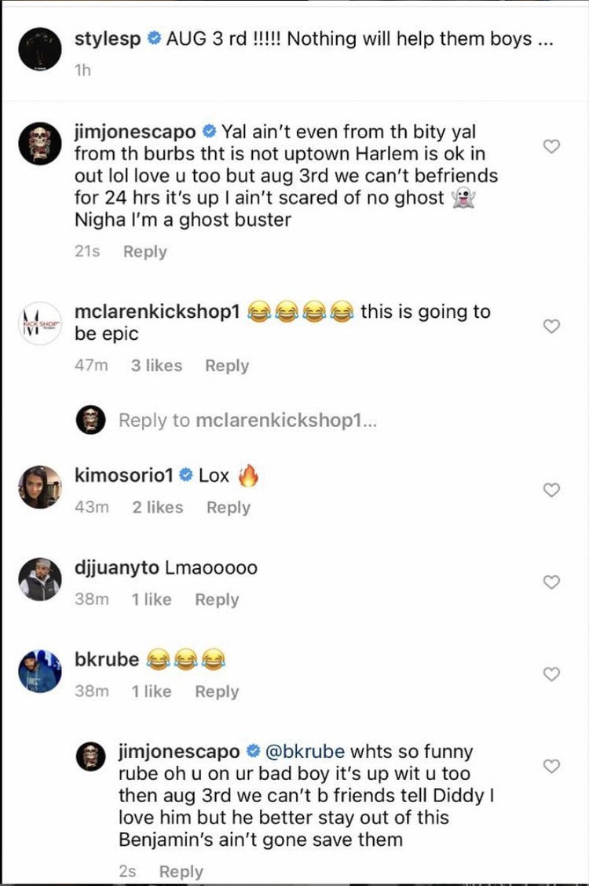Open stylesp profile picture
The width and height of the screenshot is (589, 886).
38,49
